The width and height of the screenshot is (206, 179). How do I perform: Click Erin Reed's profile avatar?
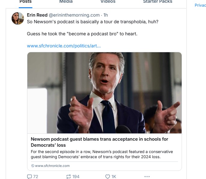tap(18, 18)
